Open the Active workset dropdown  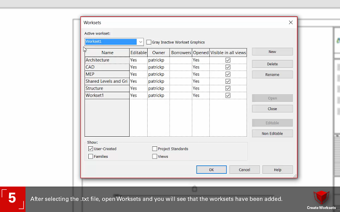pos(140,42)
